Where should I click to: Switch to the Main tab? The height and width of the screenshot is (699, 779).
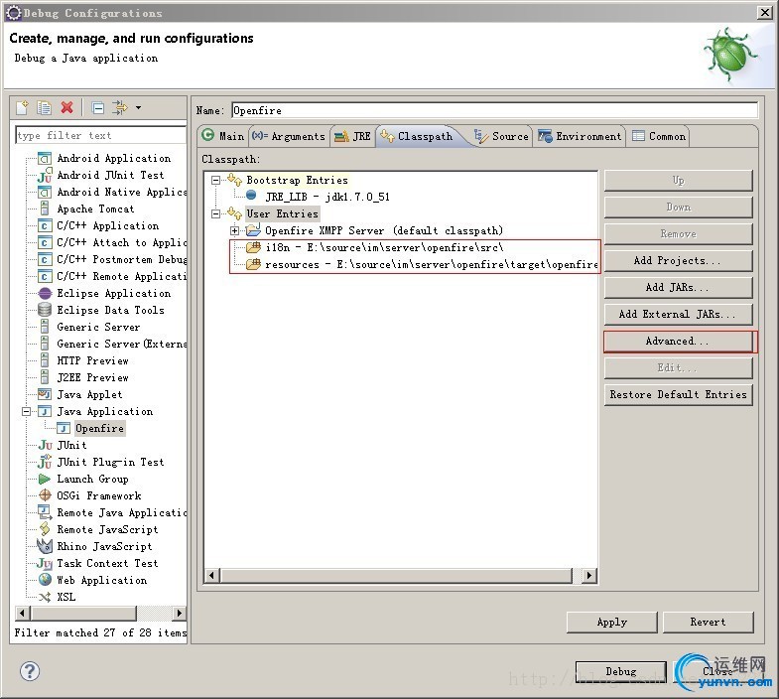pos(222,136)
